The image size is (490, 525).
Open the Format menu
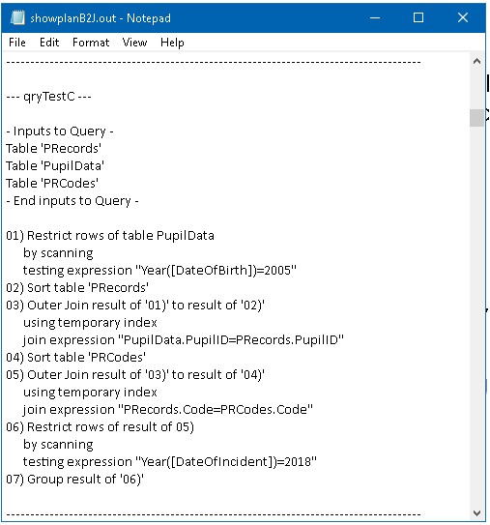tap(91, 43)
